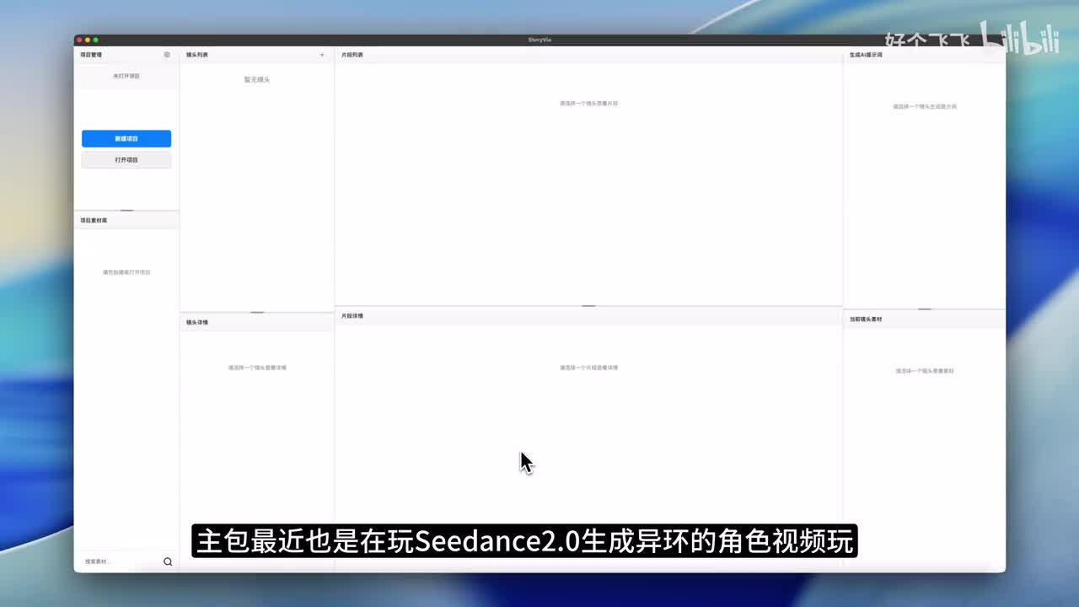Click the 请选择一个镜头生成提示词 placeholder
The width and height of the screenshot is (1079, 607).
(x=925, y=106)
